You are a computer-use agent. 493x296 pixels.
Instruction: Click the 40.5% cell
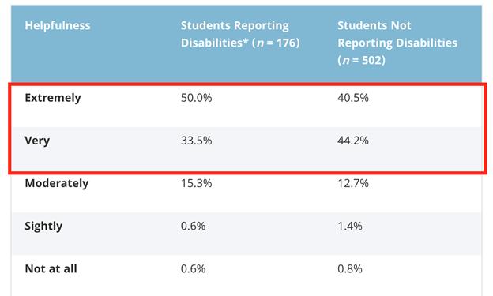point(353,98)
